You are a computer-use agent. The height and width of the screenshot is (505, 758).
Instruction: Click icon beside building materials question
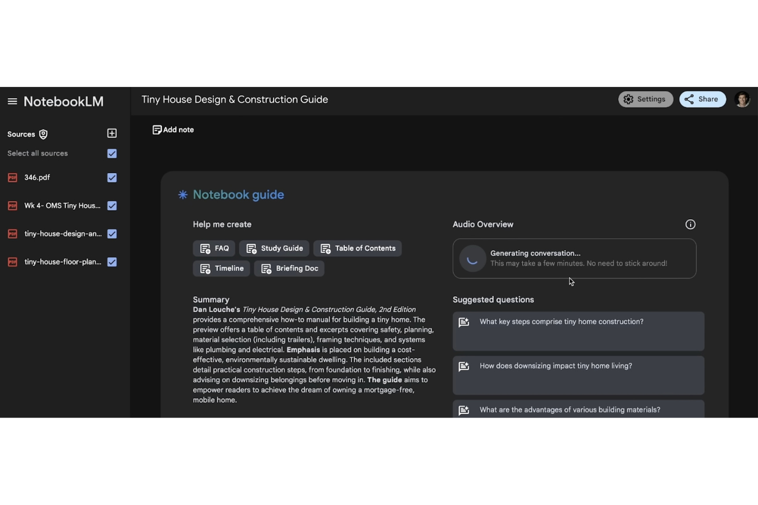click(464, 410)
